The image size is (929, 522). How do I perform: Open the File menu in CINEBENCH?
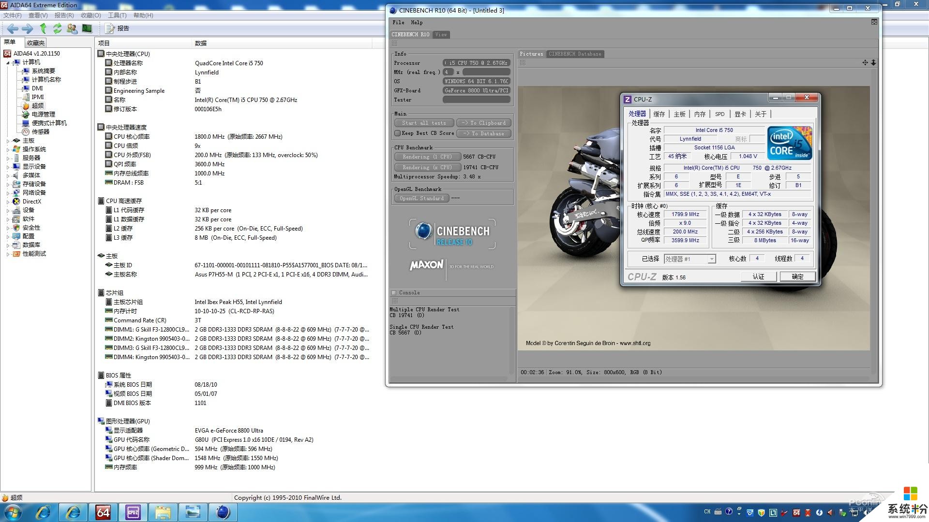coord(398,22)
